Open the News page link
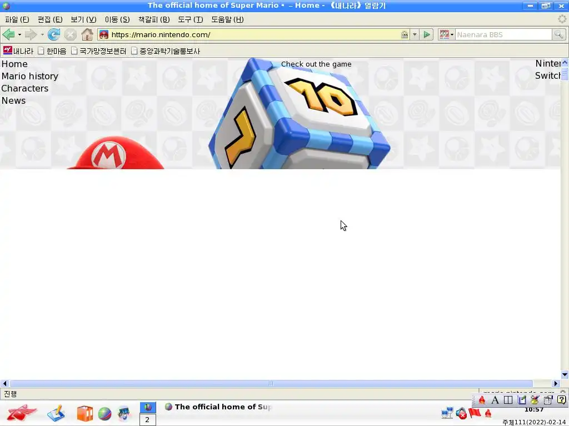Image resolution: width=569 pixels, height=426 pixels. coord(13,100)
